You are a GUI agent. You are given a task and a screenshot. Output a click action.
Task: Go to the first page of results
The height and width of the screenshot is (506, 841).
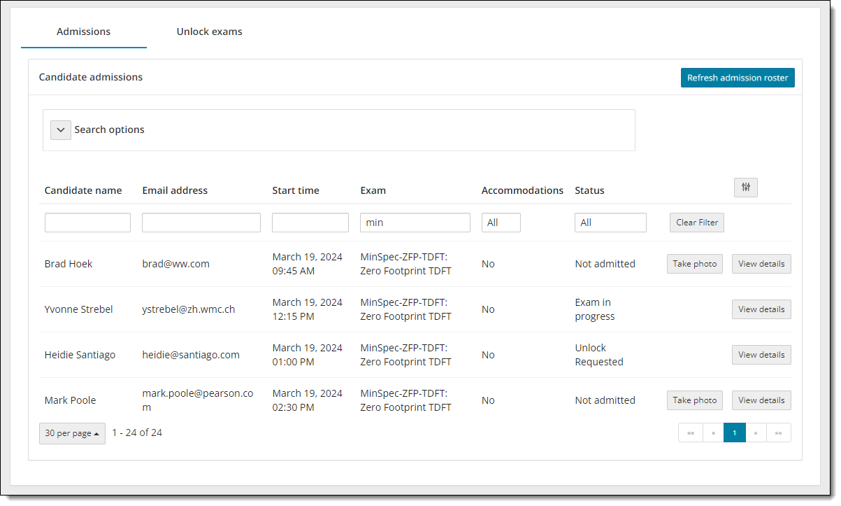click(690, 433)
